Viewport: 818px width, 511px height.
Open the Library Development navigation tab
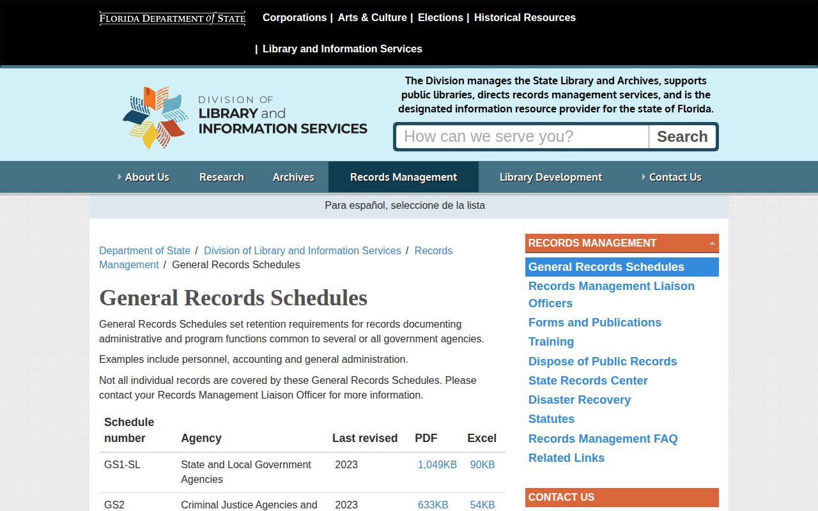point(551,177)
